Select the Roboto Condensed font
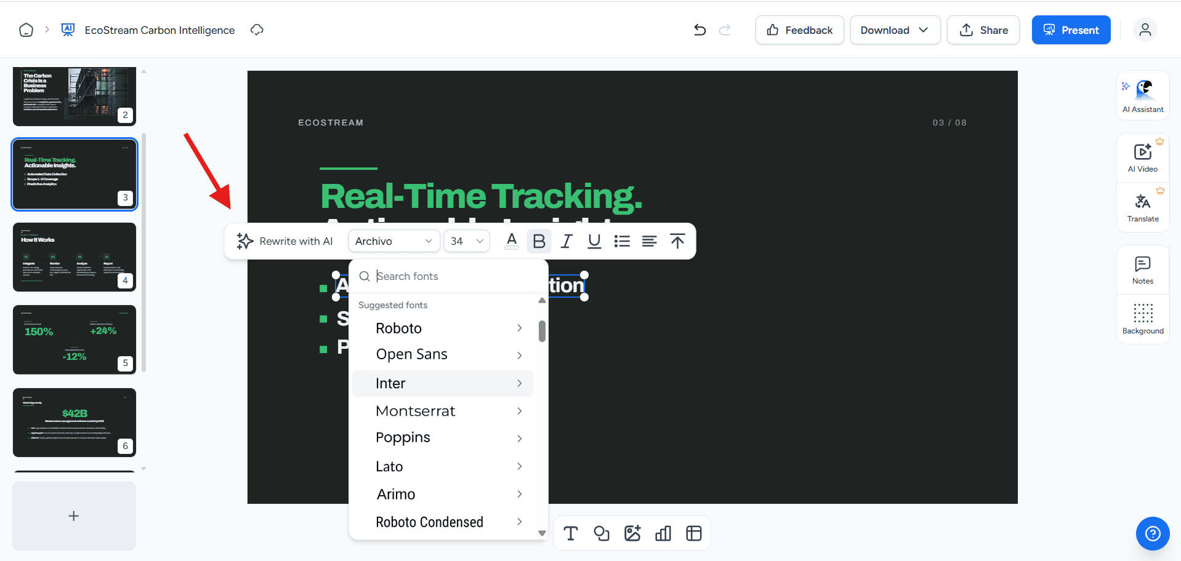The width and height of the screenshot is (1181, 561). (x=442, y=522)
